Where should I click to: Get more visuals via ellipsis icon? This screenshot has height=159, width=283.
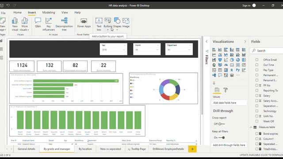coord(238,75)
